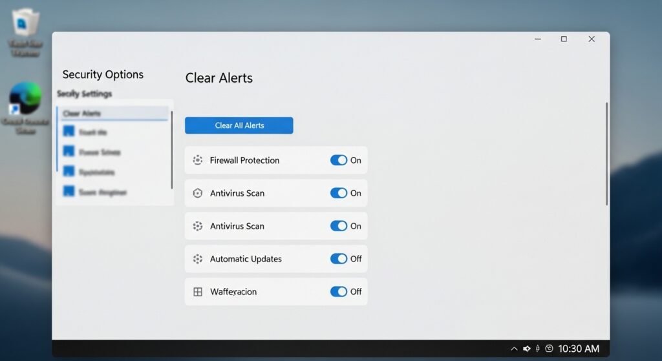Image resolution: width=662 pixels, height=361 pixels.
Task: Click the Automatic Updates row icon
Action: tap(198, 259)
